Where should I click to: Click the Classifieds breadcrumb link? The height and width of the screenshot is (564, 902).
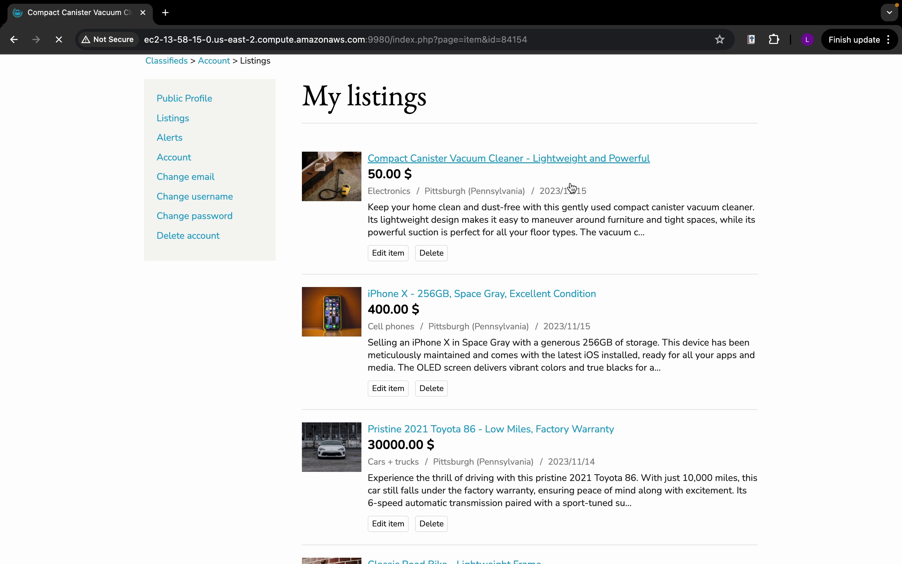coord(166,61)
